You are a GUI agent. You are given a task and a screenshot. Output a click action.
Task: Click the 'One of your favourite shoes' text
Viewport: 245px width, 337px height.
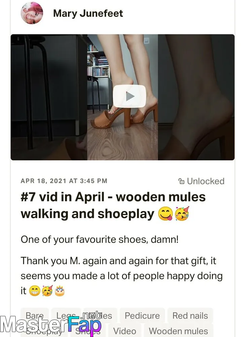click(100, 239)
